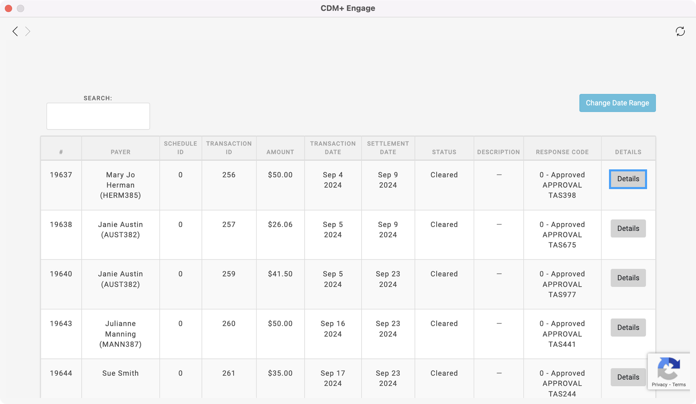Close the CDM+ Engage window
This screenshot has width=696, height=404.
(8, 8)
